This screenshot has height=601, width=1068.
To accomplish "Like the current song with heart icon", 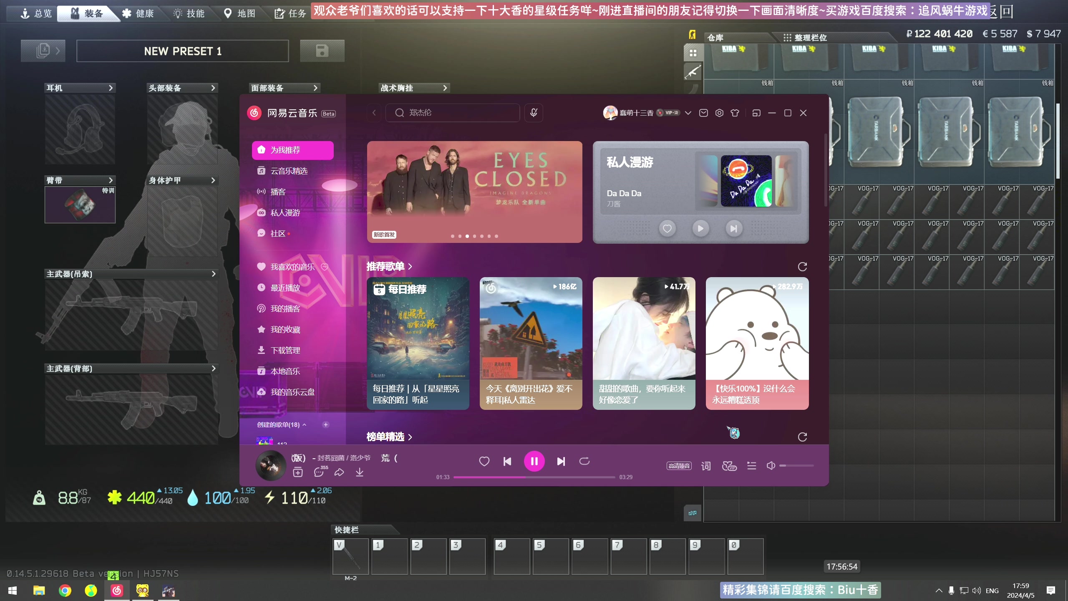I will point(484,461).
